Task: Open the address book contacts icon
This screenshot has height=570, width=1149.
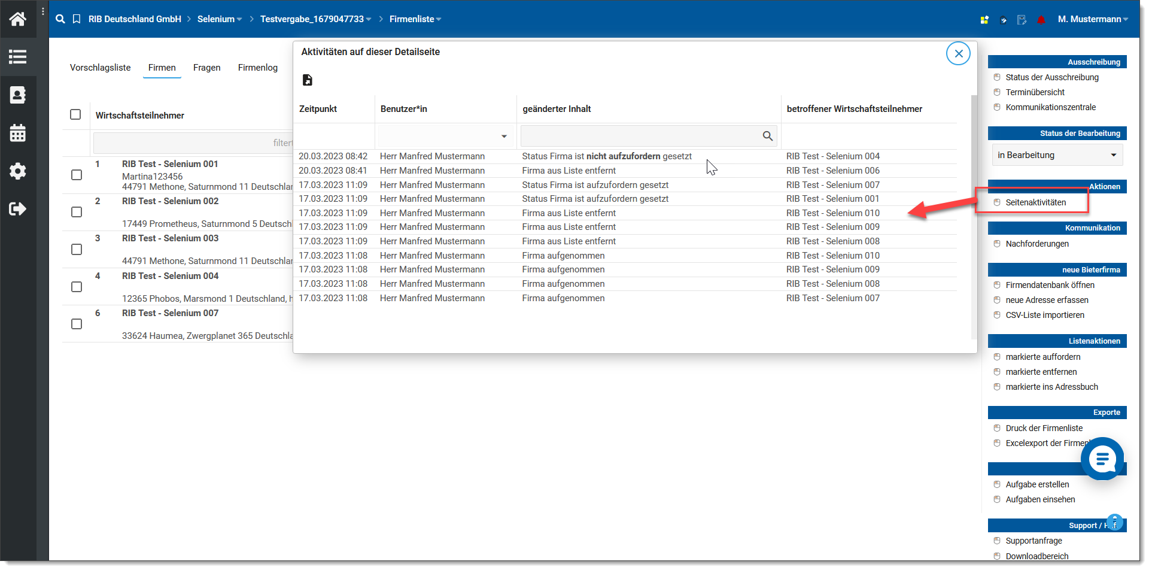Action: point(17,95)
